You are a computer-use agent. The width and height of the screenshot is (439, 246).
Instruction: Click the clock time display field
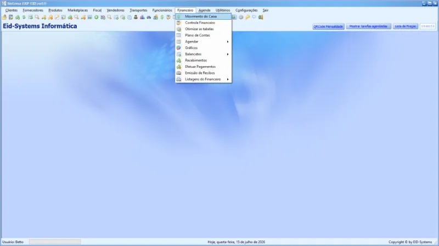[428, 26]
